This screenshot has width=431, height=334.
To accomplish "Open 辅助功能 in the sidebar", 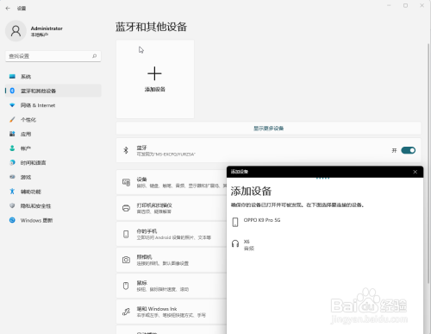I will 53,192.
